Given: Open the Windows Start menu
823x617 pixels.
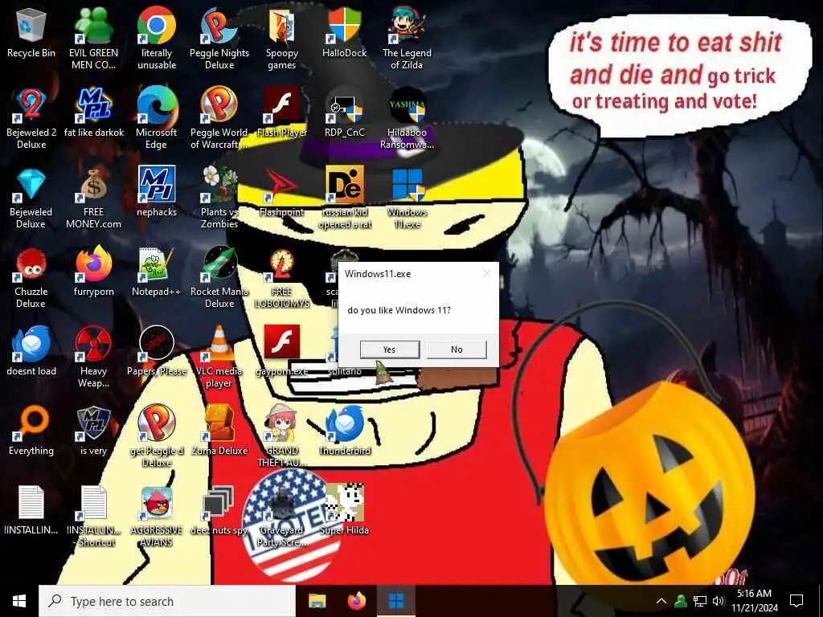Looking at the screenshot, I should pos(19,601).
